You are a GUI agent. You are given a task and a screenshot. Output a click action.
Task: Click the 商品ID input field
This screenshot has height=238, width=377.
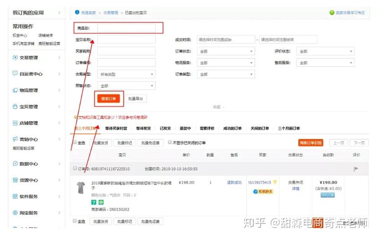click(126, 28)
